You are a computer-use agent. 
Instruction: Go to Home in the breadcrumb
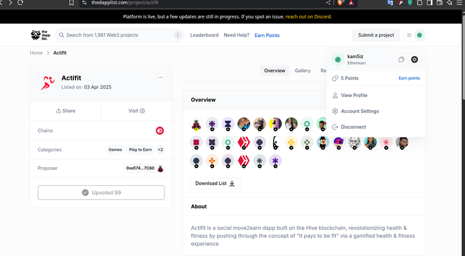click(x=36, y=53)
